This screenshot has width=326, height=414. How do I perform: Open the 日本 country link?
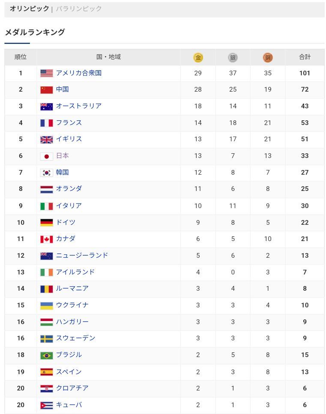click(63, 156)
